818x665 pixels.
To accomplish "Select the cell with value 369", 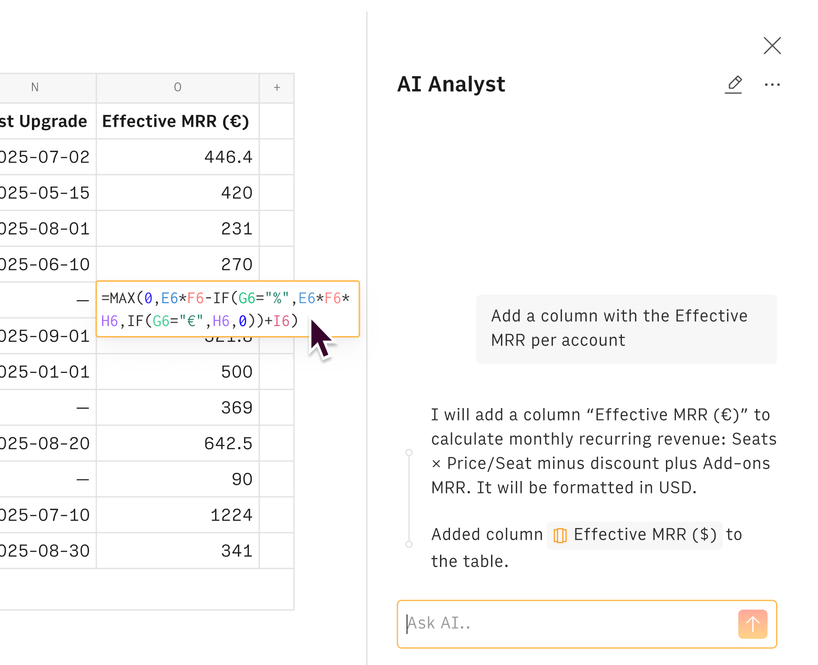I will pos(178,408).
